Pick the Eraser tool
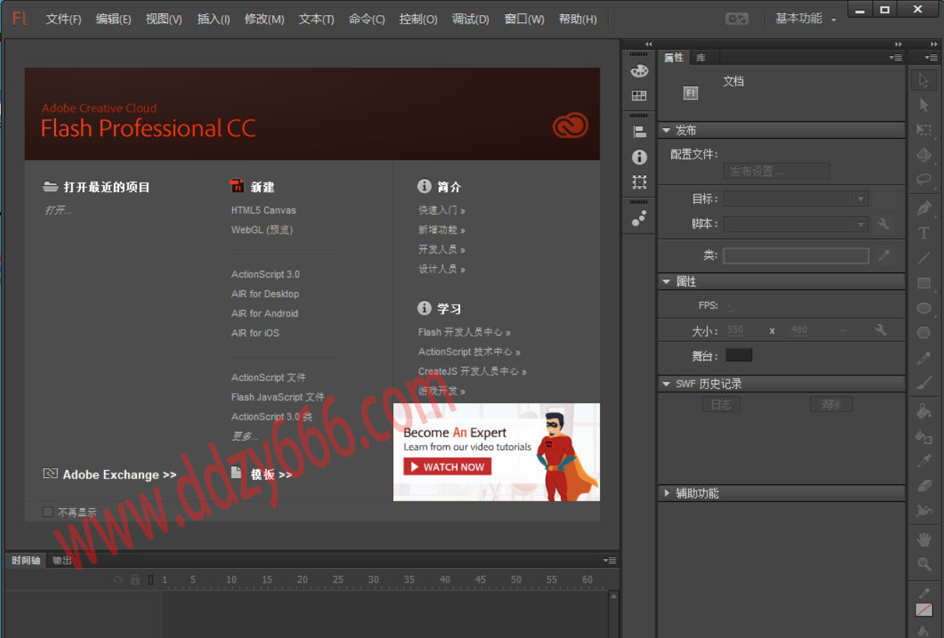This screenshot has height=638, width=944. coord(924,486)
